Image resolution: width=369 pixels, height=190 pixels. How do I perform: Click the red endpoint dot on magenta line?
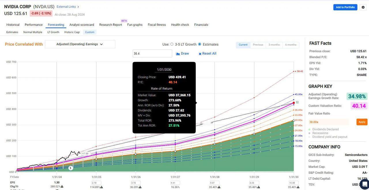click(294, 103)
